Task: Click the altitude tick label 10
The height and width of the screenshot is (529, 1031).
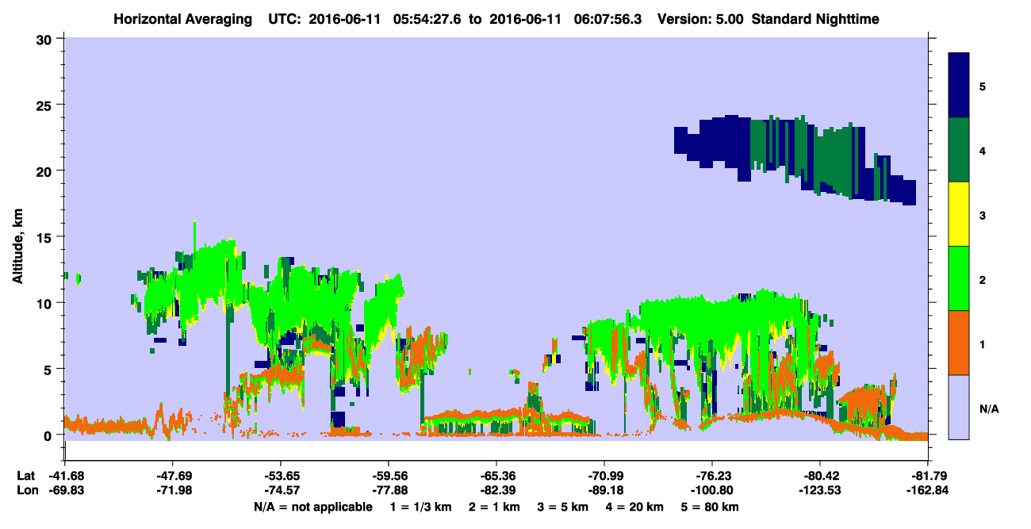Action: click(46, 303)
